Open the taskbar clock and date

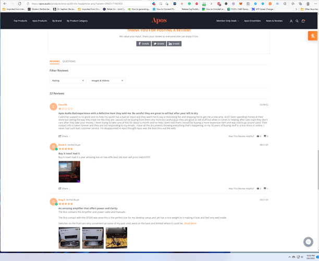point(311,257)
